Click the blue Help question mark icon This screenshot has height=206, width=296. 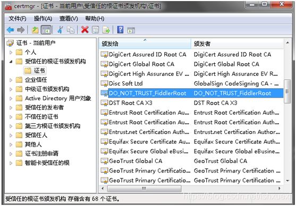click(x=120, y=30)
